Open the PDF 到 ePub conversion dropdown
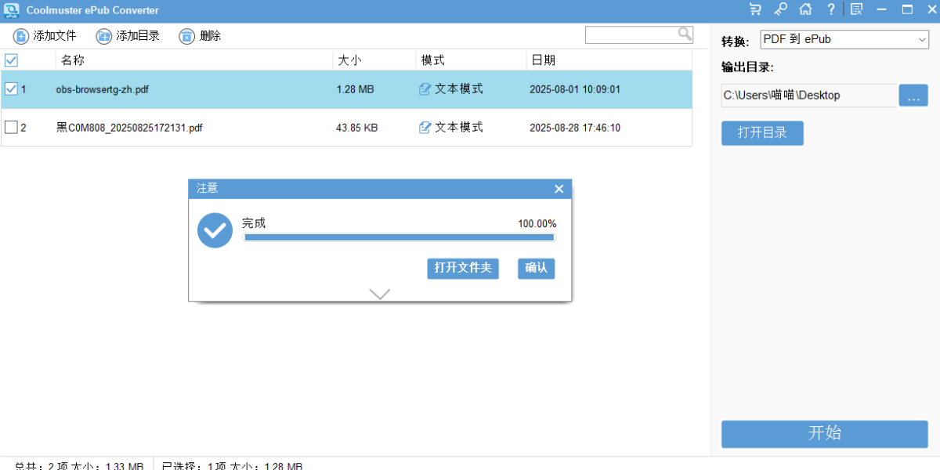 point(844,39)
